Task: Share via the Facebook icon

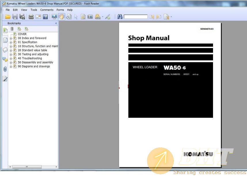Action: (x=45, y=17)
